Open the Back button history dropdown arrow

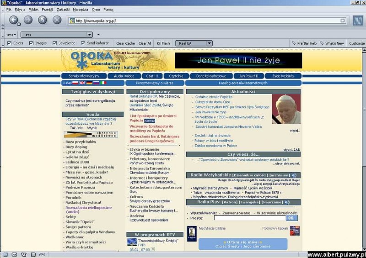(x=19, y=24)
